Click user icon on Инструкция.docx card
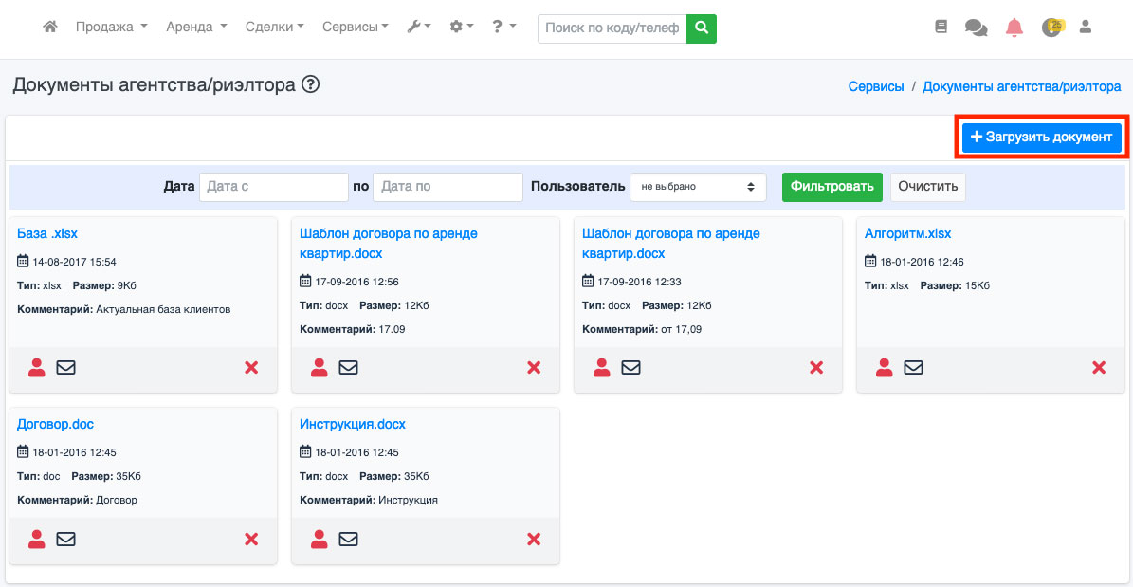The image size is (1133, 587). tap(320, 540)
